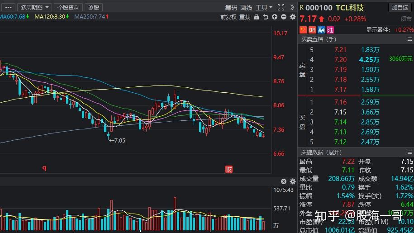Image resolution: width=414 pixels, height=233 pixels.
Task: Click the MA60:7.68 indicator label
Action: (14, 17)
